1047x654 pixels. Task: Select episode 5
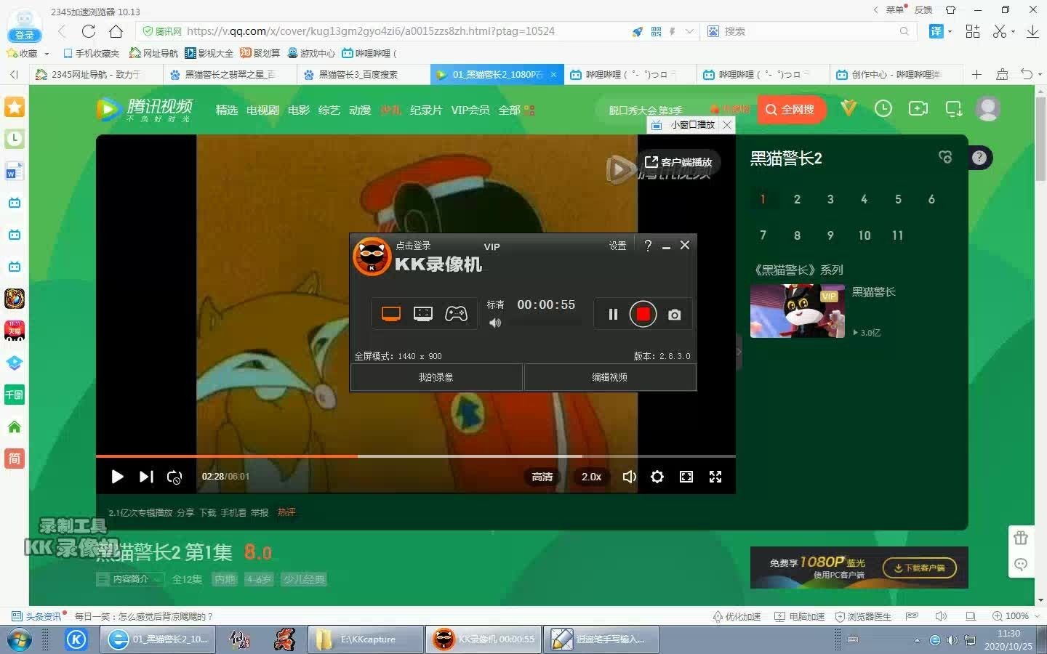coord(898,199)
